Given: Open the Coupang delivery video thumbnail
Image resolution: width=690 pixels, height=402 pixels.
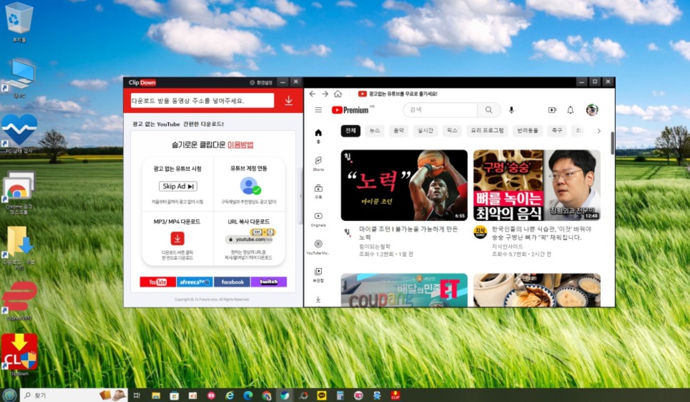Looking at the screenshot, I should [404, 290].
